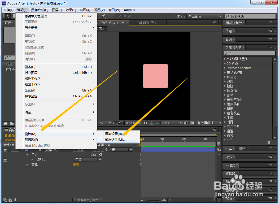Open the 工作区 全部面板 dropdown

click(205, 16)
